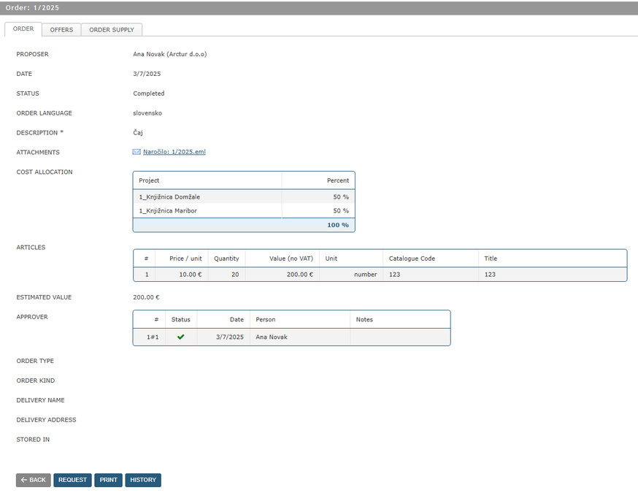Click the Request button
Screen dimensions: 638x493
coord(72,480)
